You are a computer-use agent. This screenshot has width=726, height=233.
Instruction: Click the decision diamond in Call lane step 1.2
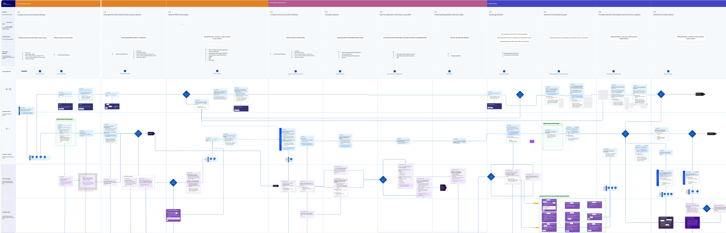click(x=138, y=134)
